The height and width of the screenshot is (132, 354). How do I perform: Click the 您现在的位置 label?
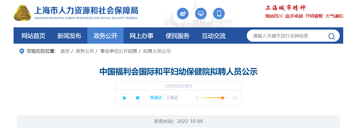click(42, 51)
